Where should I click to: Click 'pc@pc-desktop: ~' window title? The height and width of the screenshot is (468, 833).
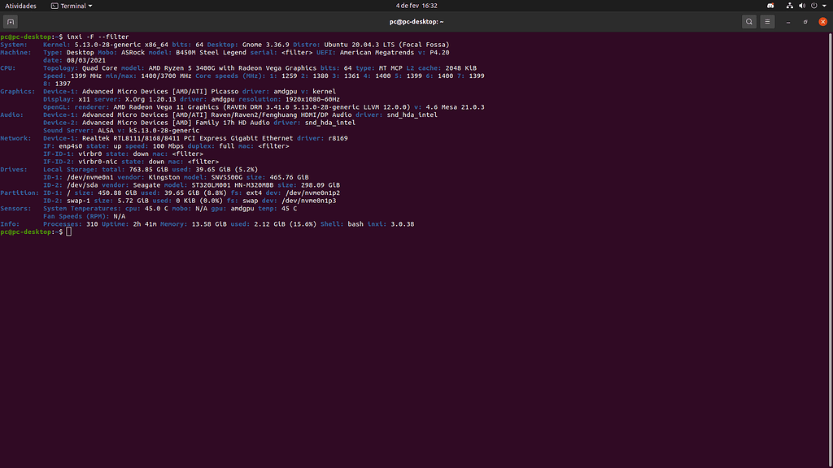[416, 22]
